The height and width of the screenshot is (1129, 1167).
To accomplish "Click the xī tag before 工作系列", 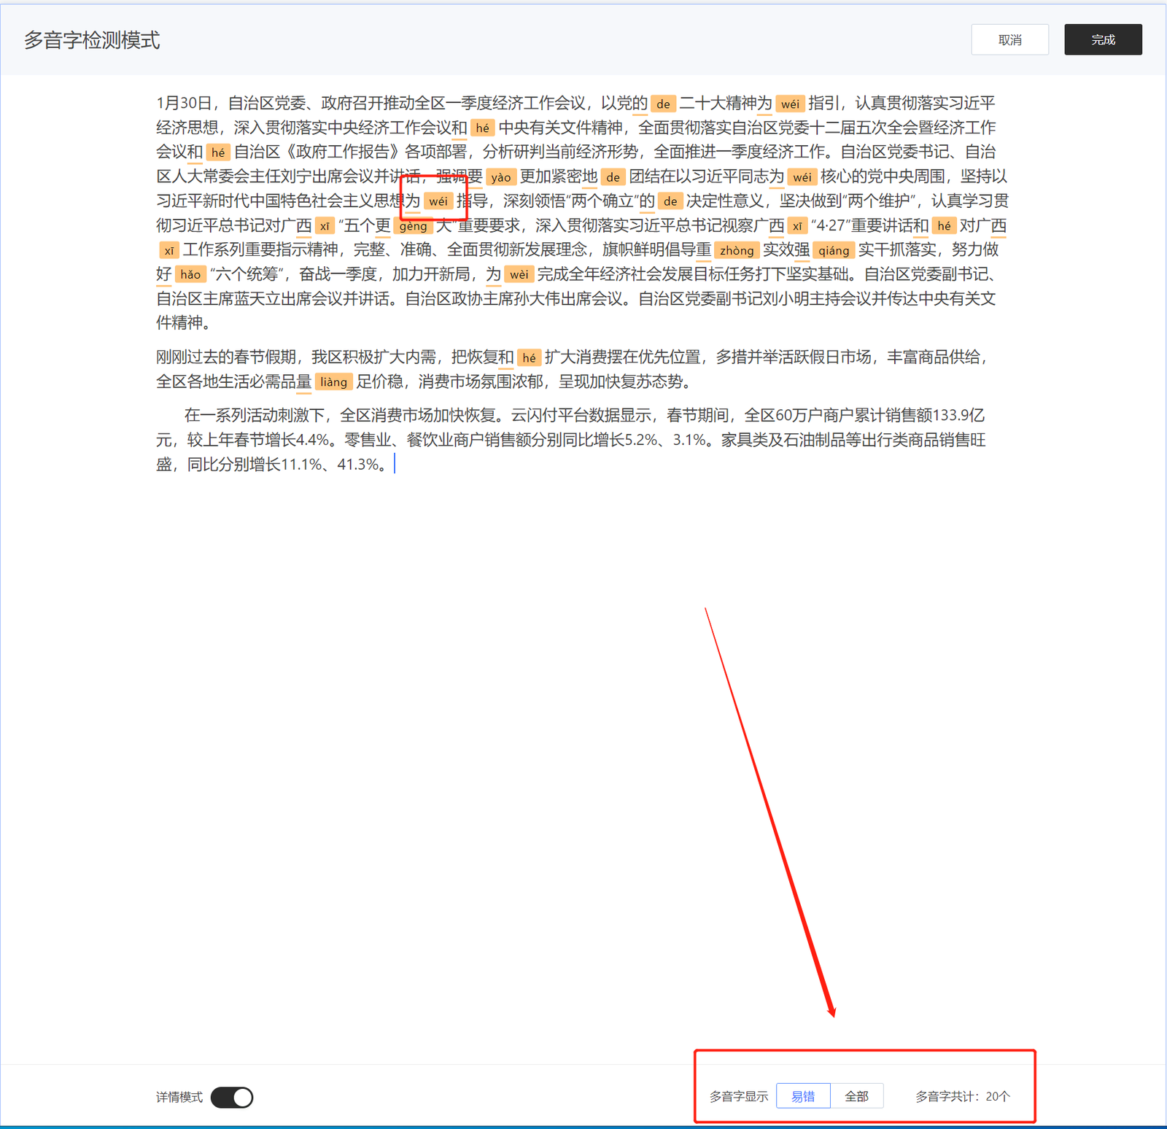I will (168, 251).
